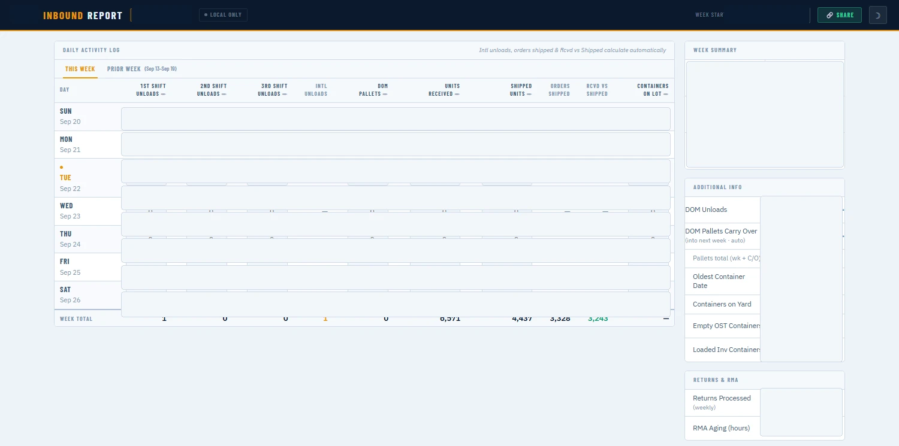899x446 pixels.
Task: Click the DOM Unloads label
Action: pyautogui.click(x=706, y=210)
